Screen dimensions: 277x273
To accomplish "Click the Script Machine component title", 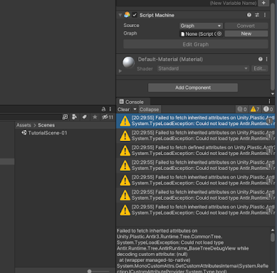I will point(157,15).
